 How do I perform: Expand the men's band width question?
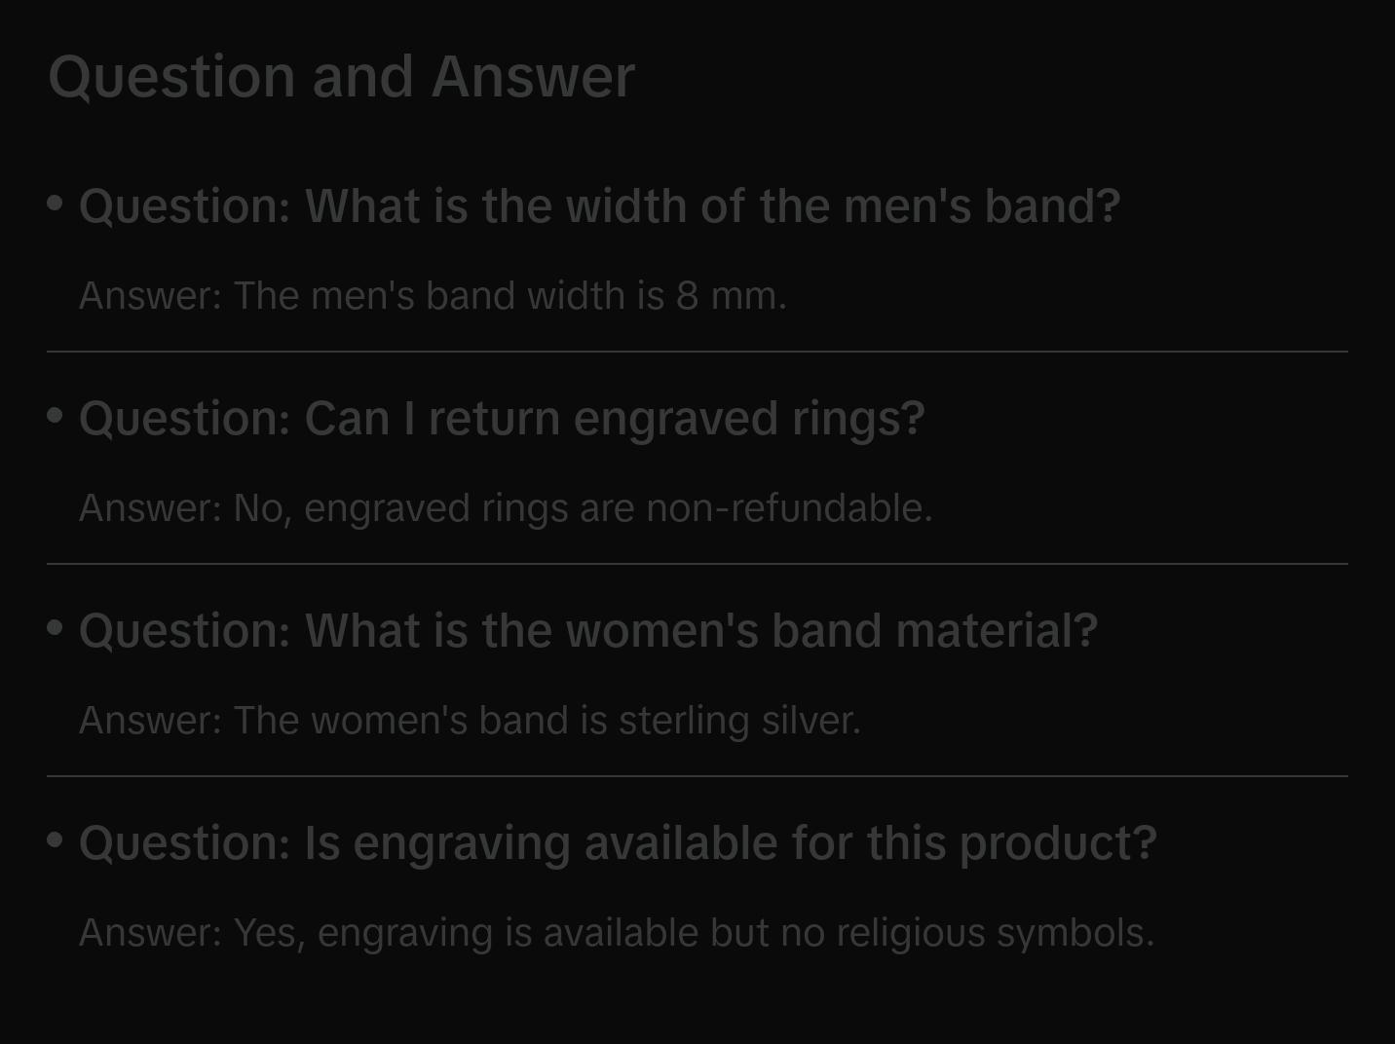599,206
